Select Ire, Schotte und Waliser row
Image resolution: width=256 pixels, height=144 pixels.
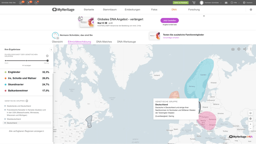coord(27,78)
